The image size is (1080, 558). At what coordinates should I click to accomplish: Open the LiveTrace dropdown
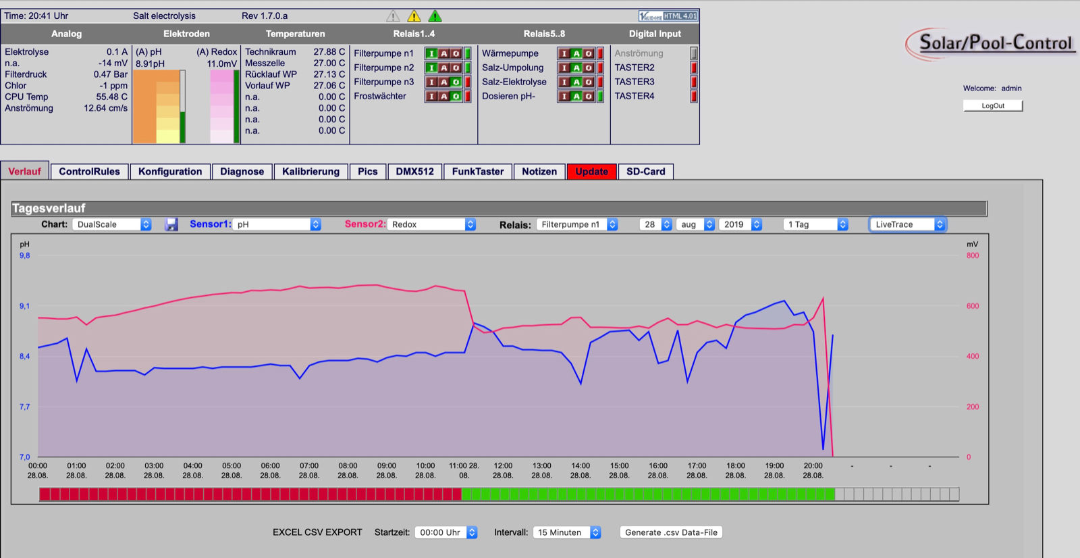[908, 224]
